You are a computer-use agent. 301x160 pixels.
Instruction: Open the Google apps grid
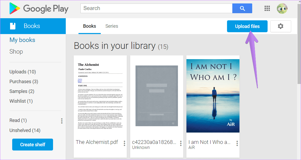(x=267, y=8)
